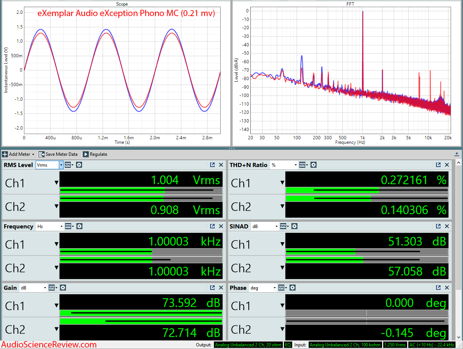Viewport: 463px width, 349px height.
Task: Click Ch1 Gain bar at 73.592 dB
Action: pos(141,313)
